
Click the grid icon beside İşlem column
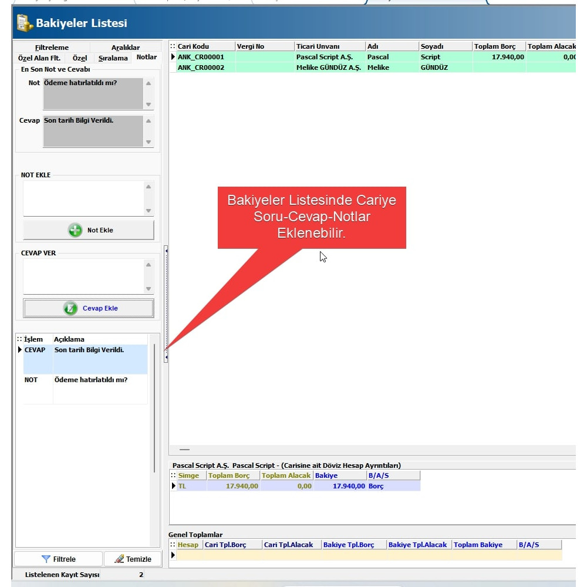(19, 339)
